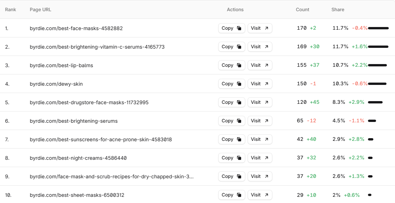395x203 pixels.
Task: Click the Count column header
Action: [x=302, y=10]
